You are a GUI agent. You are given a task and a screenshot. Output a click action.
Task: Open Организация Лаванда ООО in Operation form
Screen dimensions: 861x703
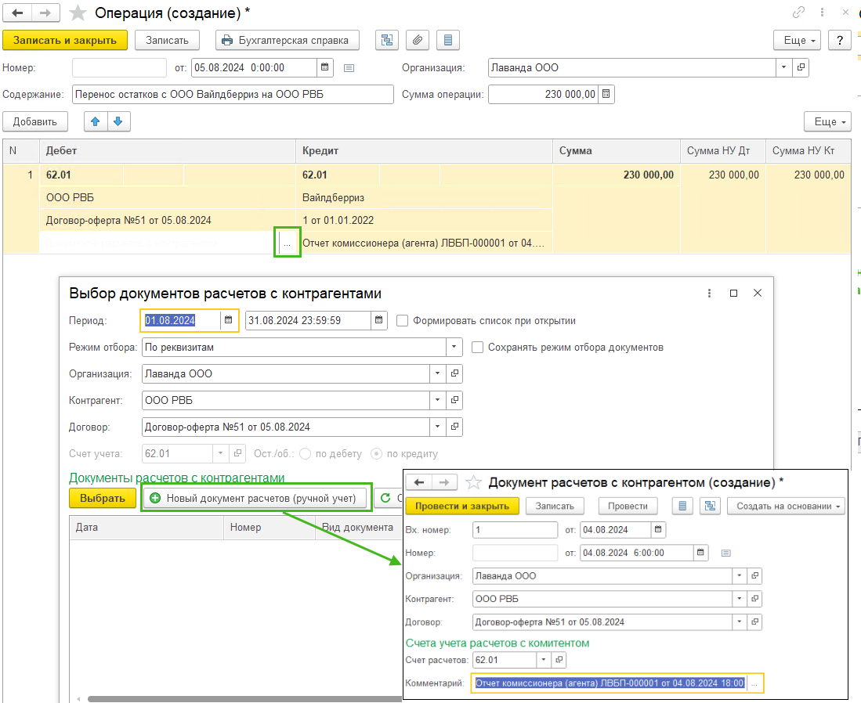[x=801, y=67]
